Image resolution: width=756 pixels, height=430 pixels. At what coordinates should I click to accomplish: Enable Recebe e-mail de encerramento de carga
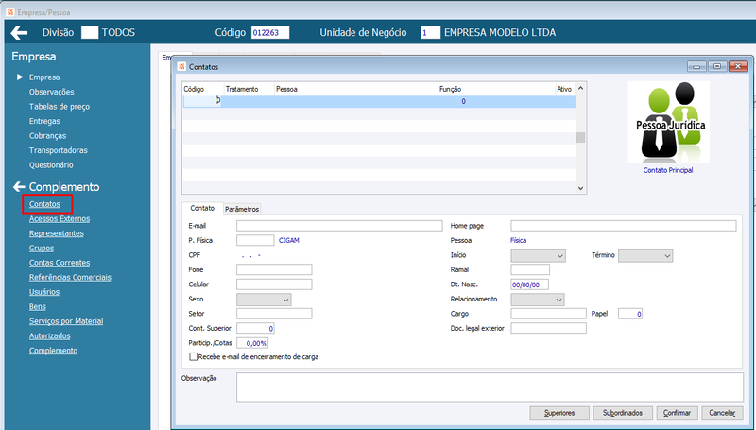[194, 356]
